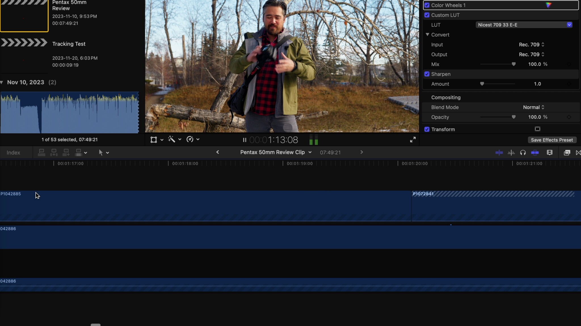The width and height of the screenshot is (581, 326).
Task: Click the Insert clip icon
Action: 54,153
